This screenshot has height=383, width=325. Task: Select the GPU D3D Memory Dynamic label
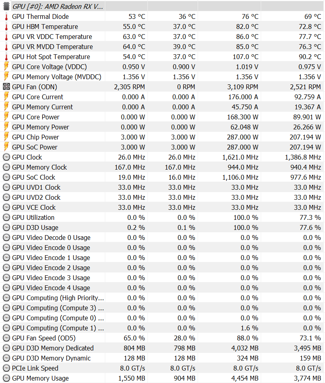point(51,358)
